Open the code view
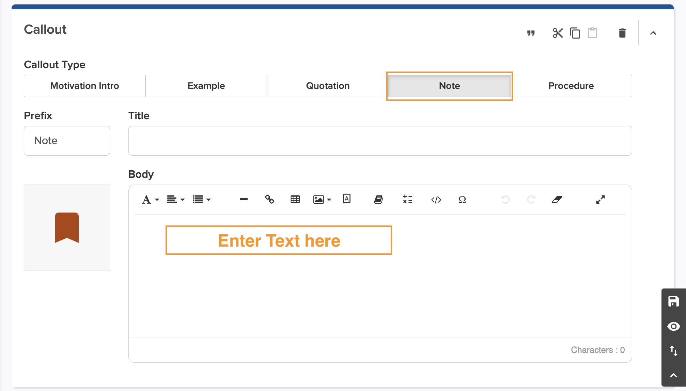The image size is (686, 391). click(x=436, y=200)
